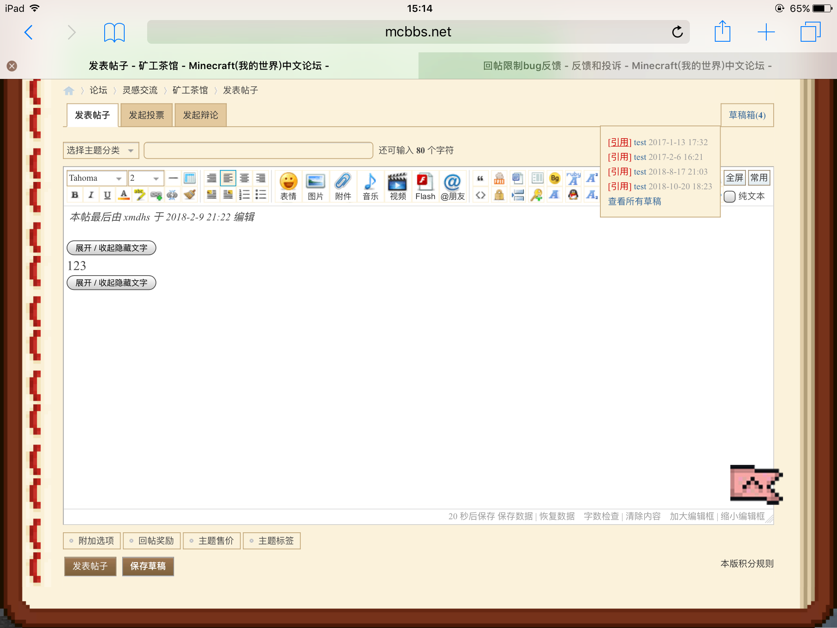The width and height of the screenshot is (837, 628).
Task: Expand the 选择主题分类 category dropdown
Action: [x=101, y=150]
